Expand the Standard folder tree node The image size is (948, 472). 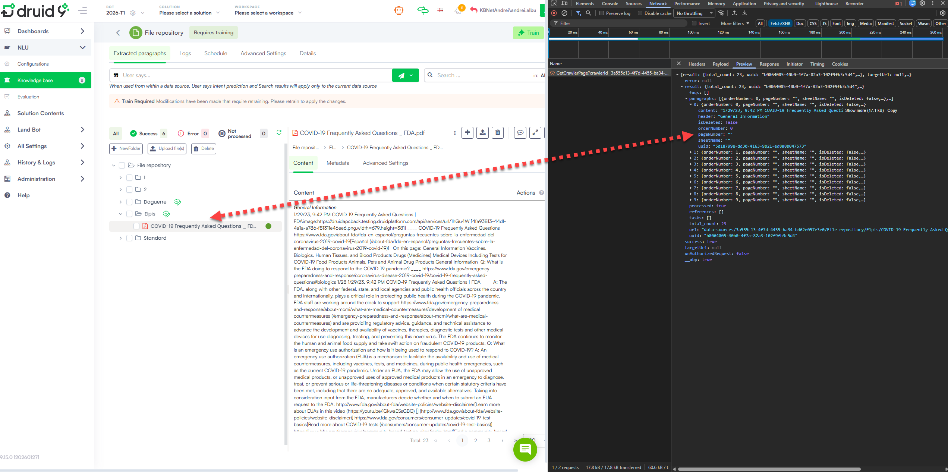pos(120,238)
